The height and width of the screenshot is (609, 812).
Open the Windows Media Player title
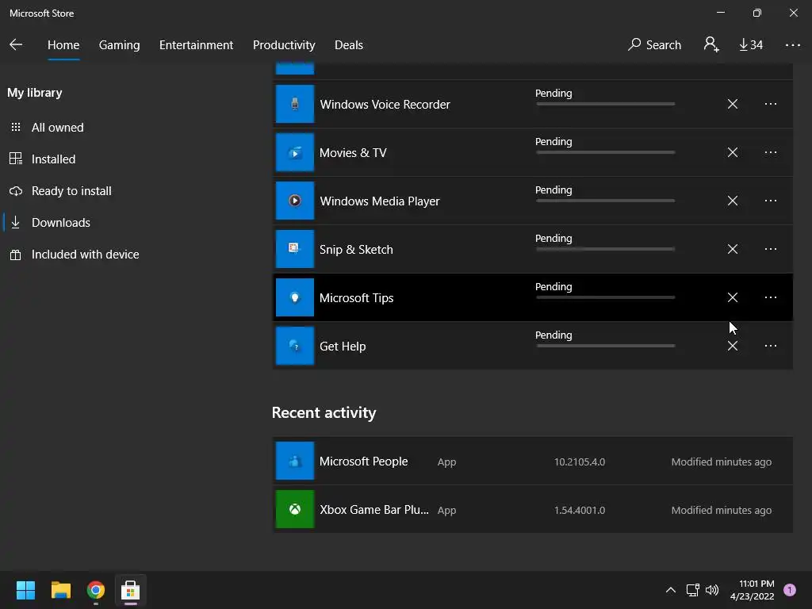tap(380, 201)
